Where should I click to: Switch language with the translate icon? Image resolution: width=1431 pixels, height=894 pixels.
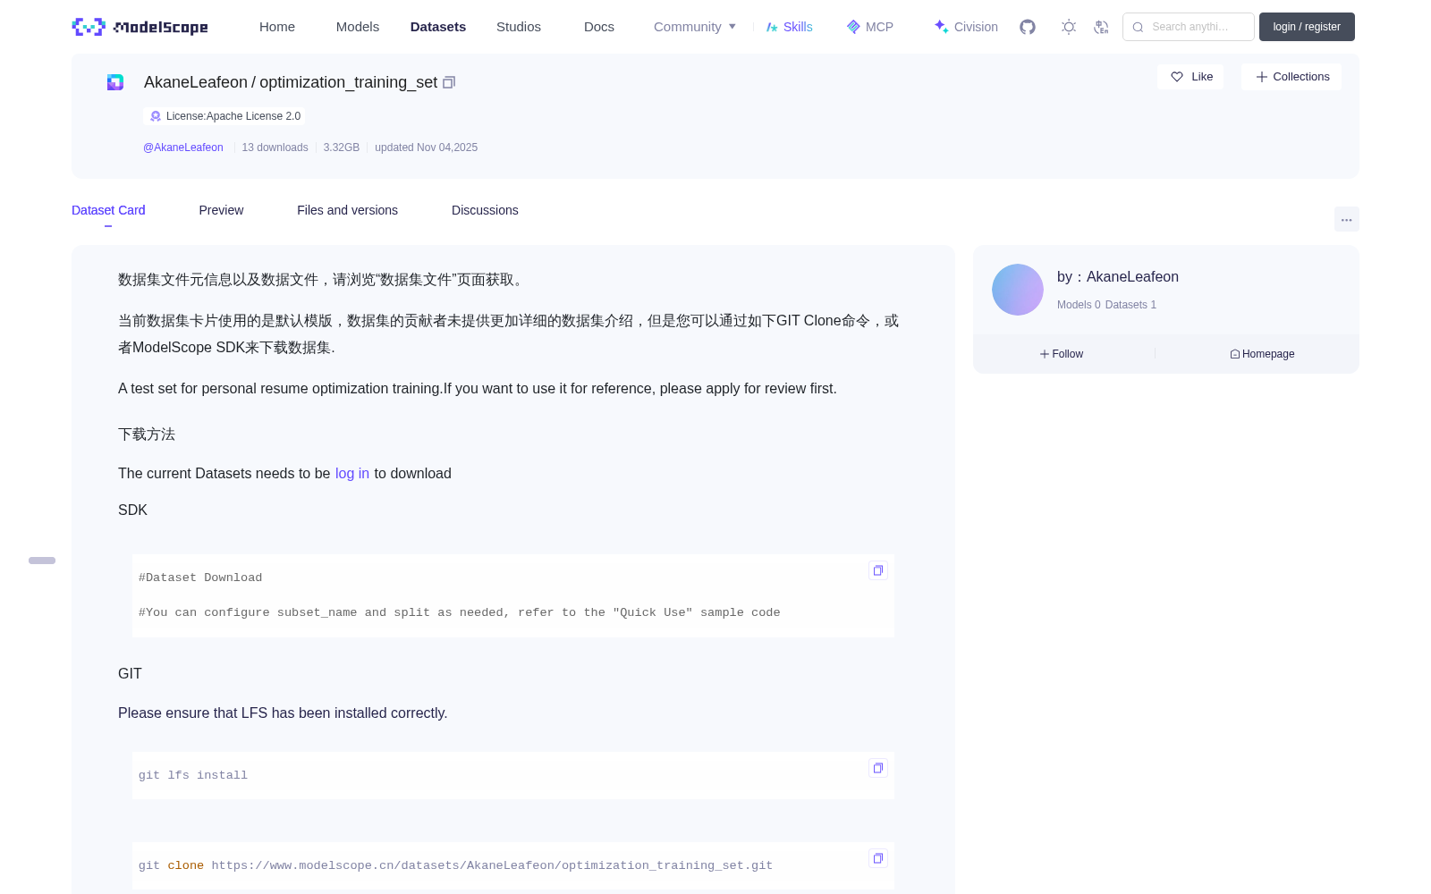point(1101,27)
